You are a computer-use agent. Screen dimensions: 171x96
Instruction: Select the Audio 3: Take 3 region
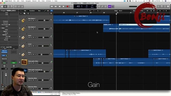click(81, 19)
